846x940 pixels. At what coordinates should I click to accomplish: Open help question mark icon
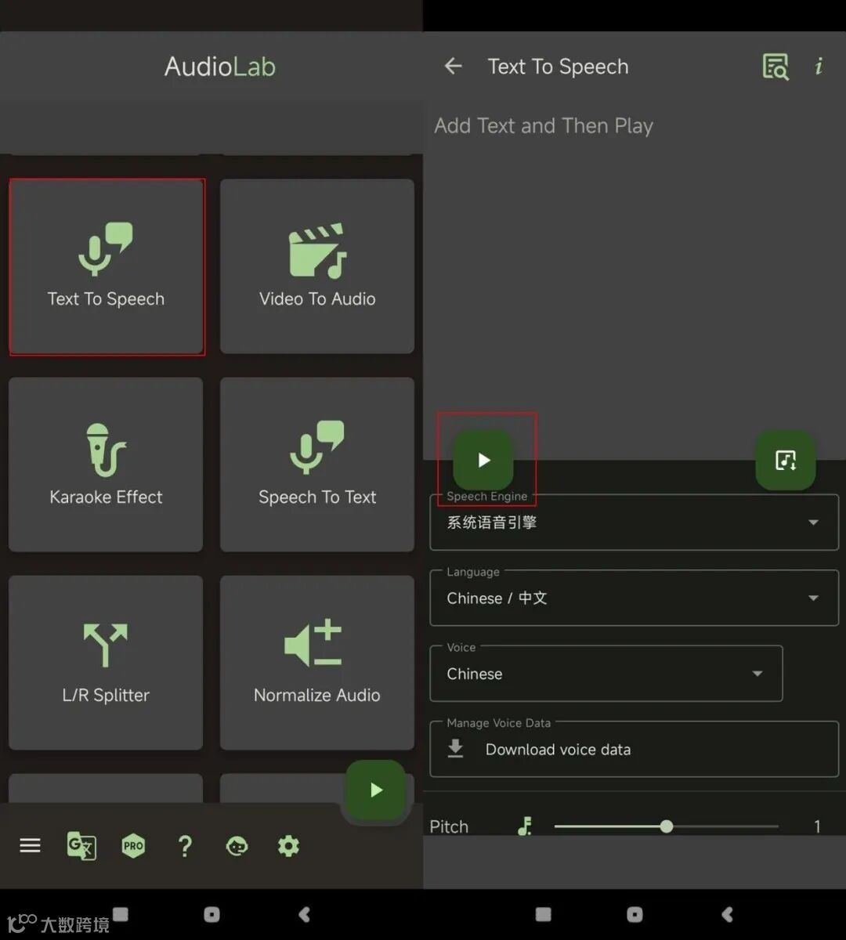[185, 846]
